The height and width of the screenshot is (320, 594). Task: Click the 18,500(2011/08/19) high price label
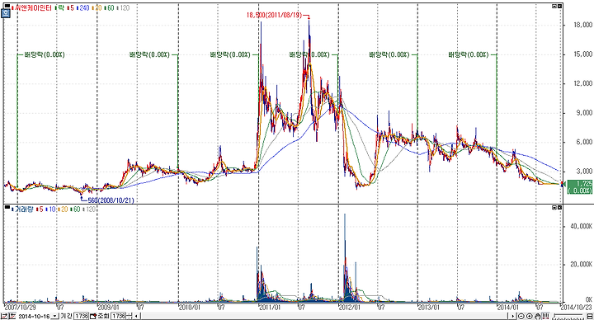[274, 15]
